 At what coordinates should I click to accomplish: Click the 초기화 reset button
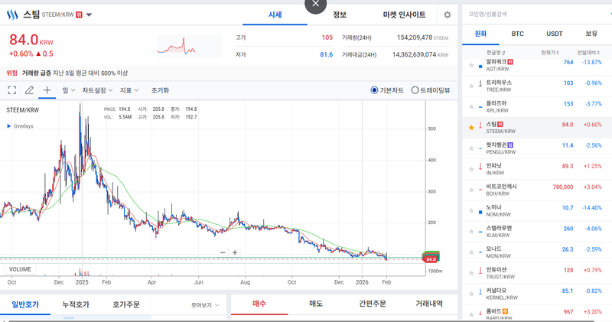click(160, 89)
